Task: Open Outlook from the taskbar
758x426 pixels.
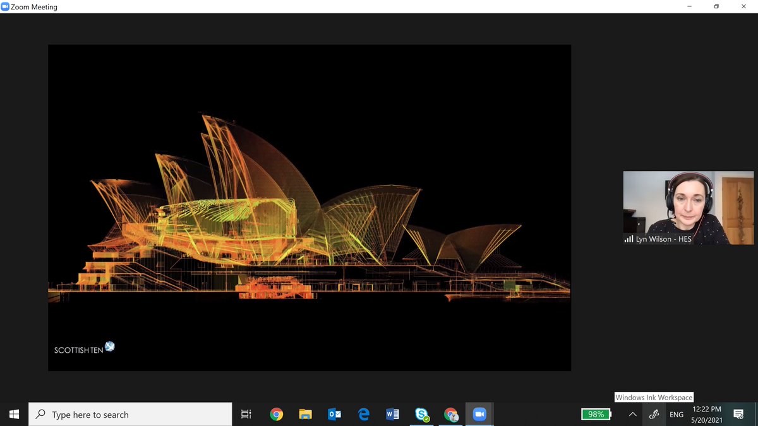Action: [x=334, y=415]
